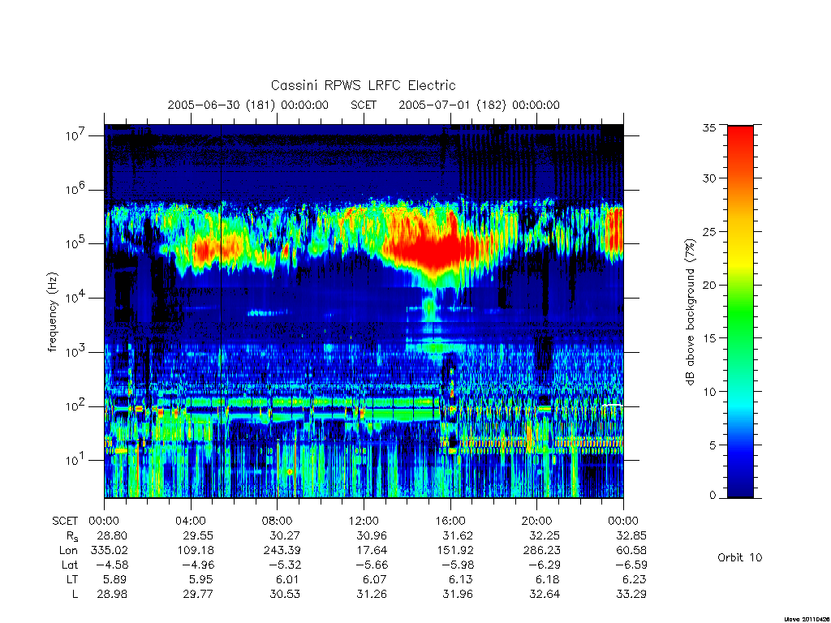The width and height of the screenshot is (831, 623).
Task: Click the end date '2005-07-01 (182) 00:00:00'
Action: tap(479, 105)
